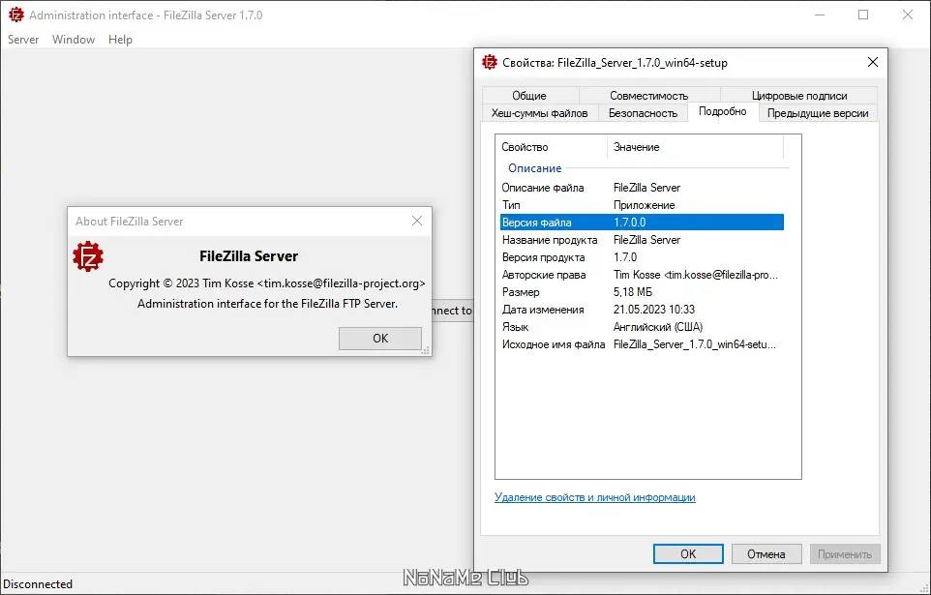931x595 pixels.
Task: Select the Тип row
Action: tap(642, 205)
